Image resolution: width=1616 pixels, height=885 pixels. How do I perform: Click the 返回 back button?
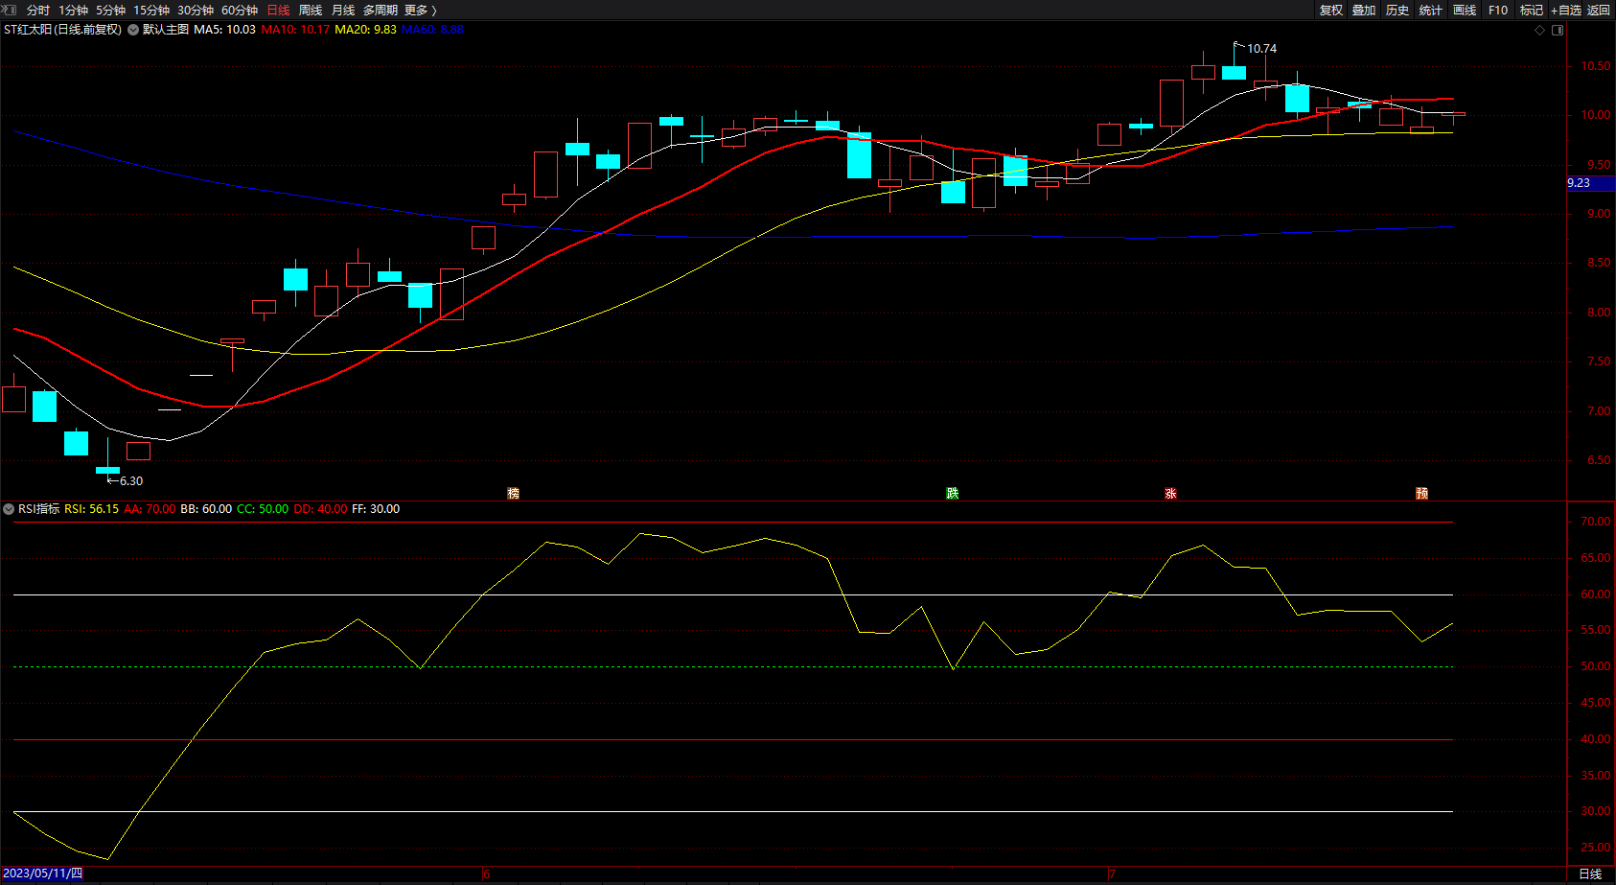(x=1599, y=11)
